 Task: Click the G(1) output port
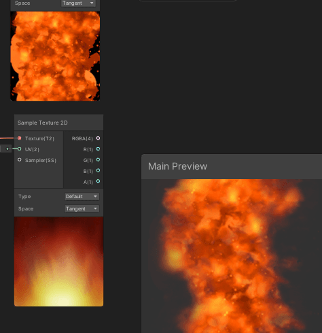[98, 160]
